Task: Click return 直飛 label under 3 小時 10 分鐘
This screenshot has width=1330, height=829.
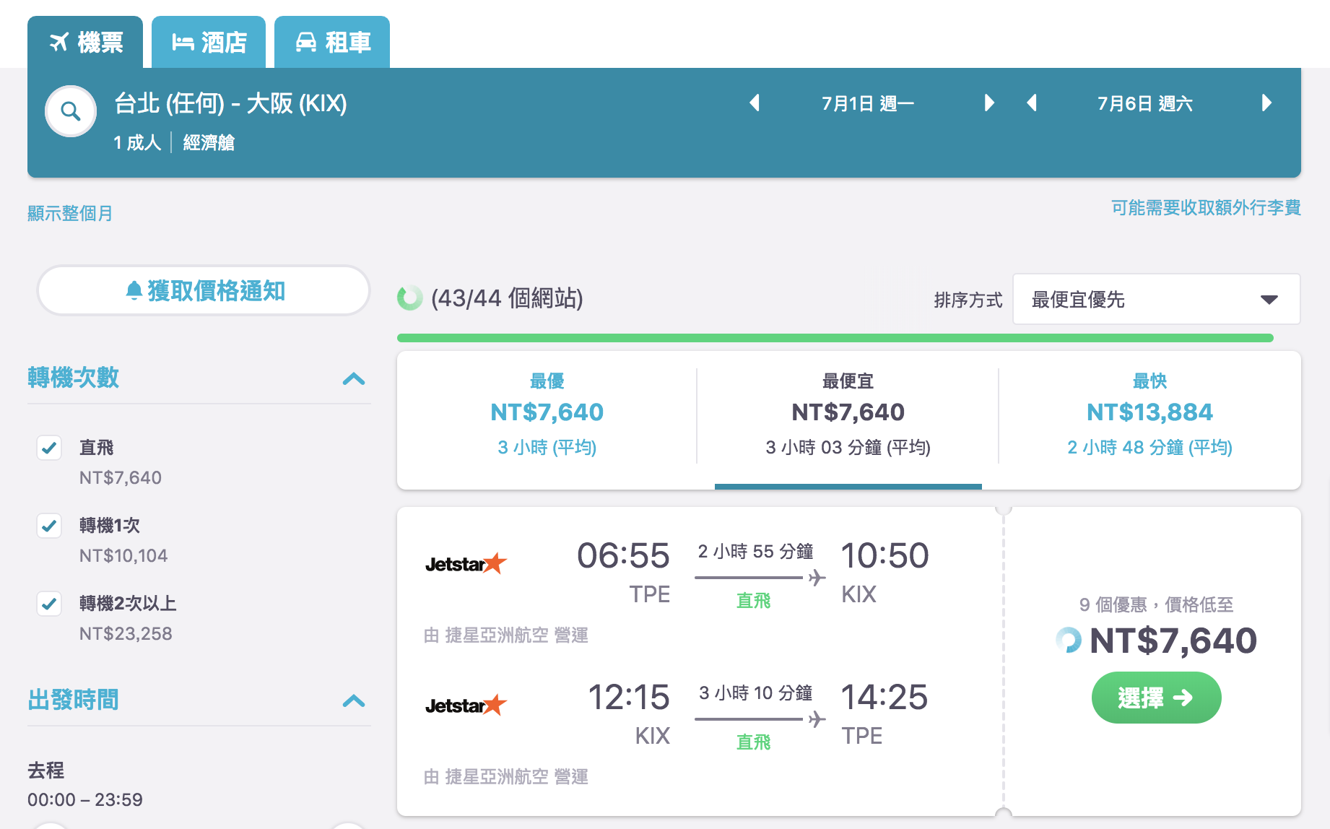Action: click(x=754, y=742)
